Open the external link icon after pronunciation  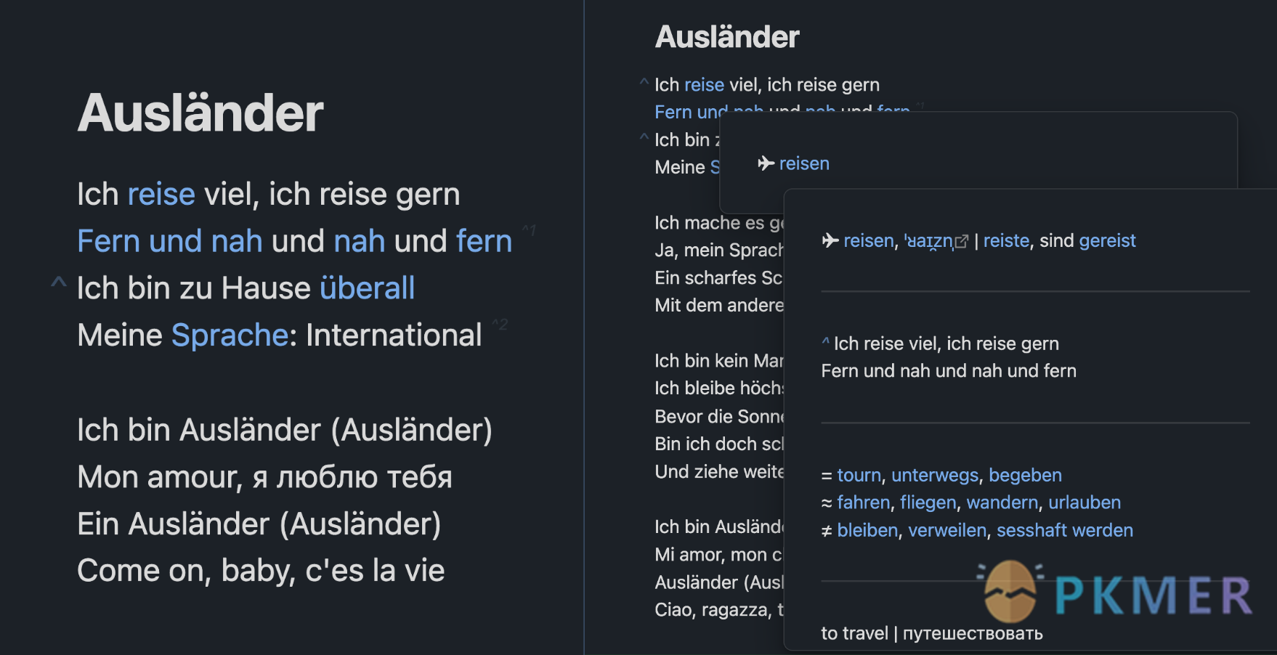coord(962,242)
